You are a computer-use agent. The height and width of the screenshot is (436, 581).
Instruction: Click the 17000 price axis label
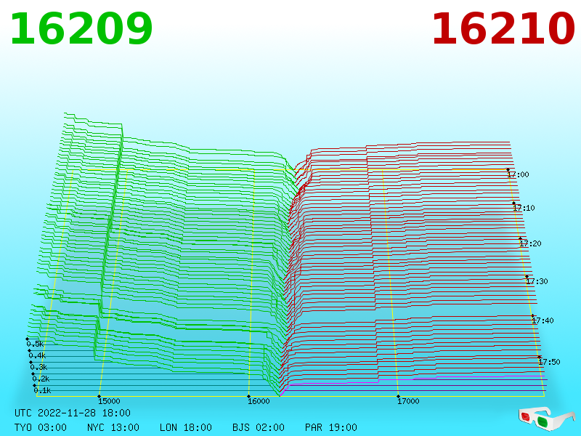408,401
